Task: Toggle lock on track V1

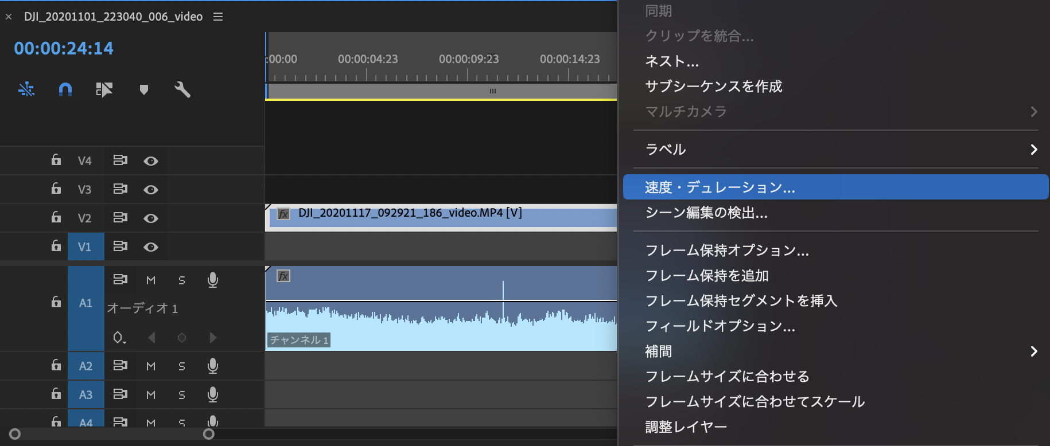Action: tap(56, 246)
